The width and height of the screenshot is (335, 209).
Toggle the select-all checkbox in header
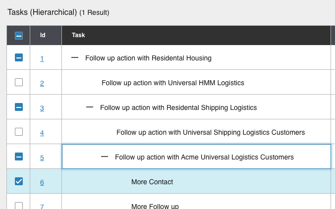[x=19, y=36]
